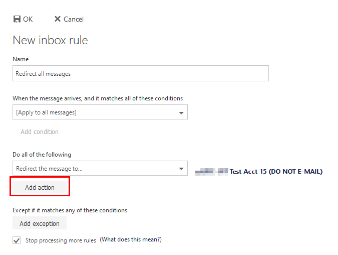Click the "Stop processing more rules" label text
Image resolution: width=338 pixels, height=255 pixels.
pos(61,240)
